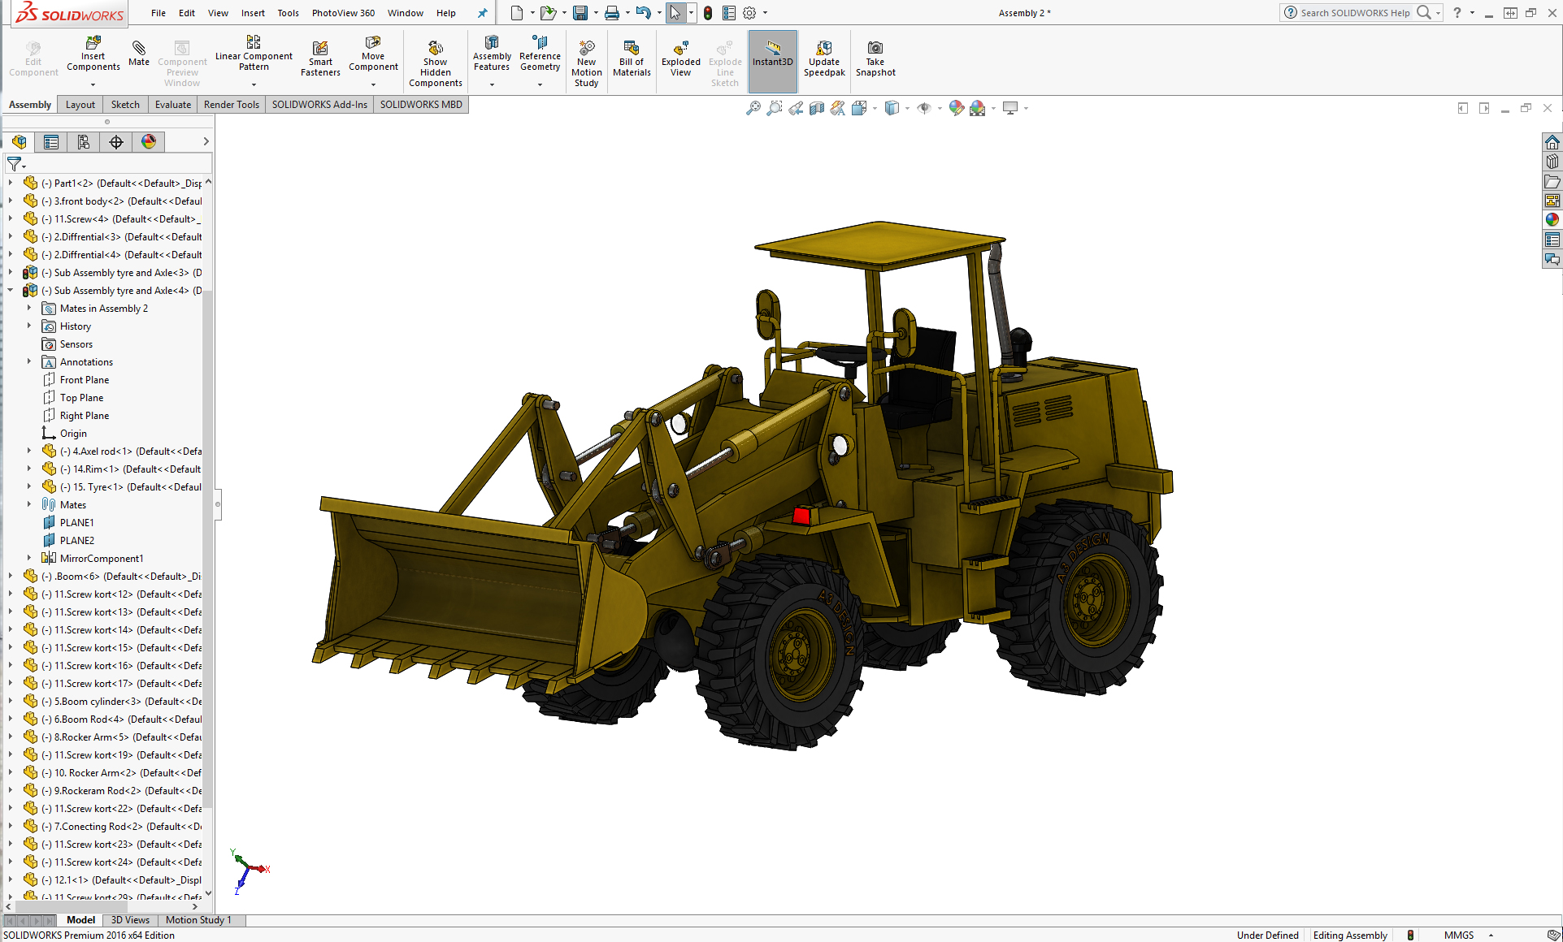The image size is (1563, 942).
Task: Open SOLIDWORKS Resources home icon in task pane
Action: [1552, 142]
